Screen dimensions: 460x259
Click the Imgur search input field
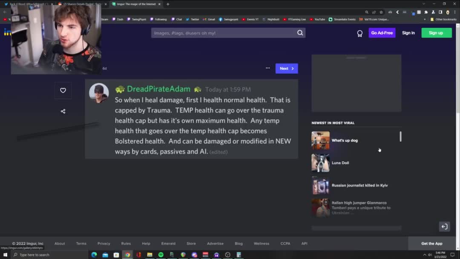[x=224, y=33]
